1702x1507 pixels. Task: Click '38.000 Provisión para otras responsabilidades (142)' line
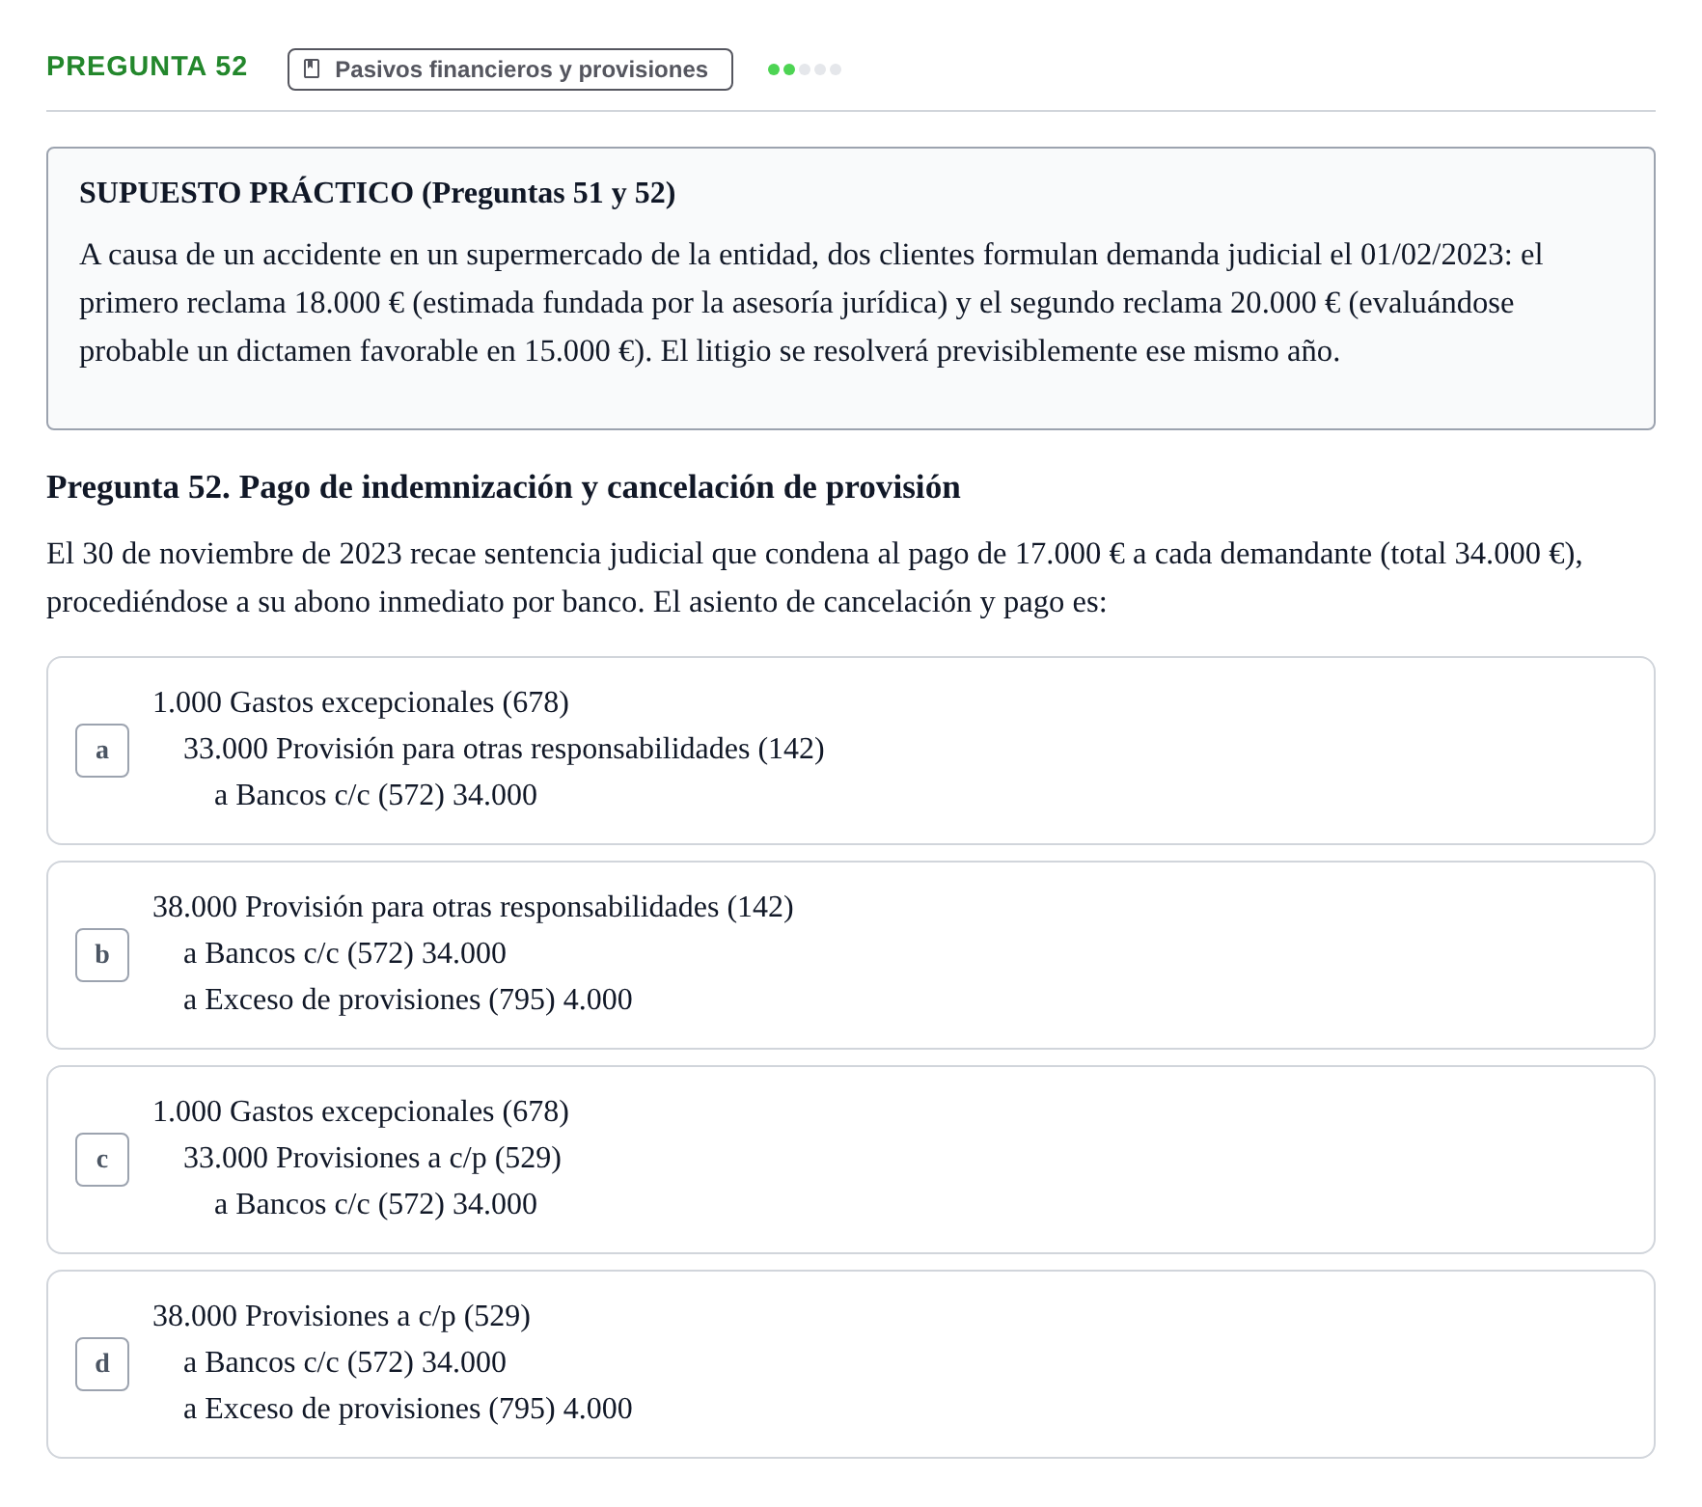coord(473,907)
